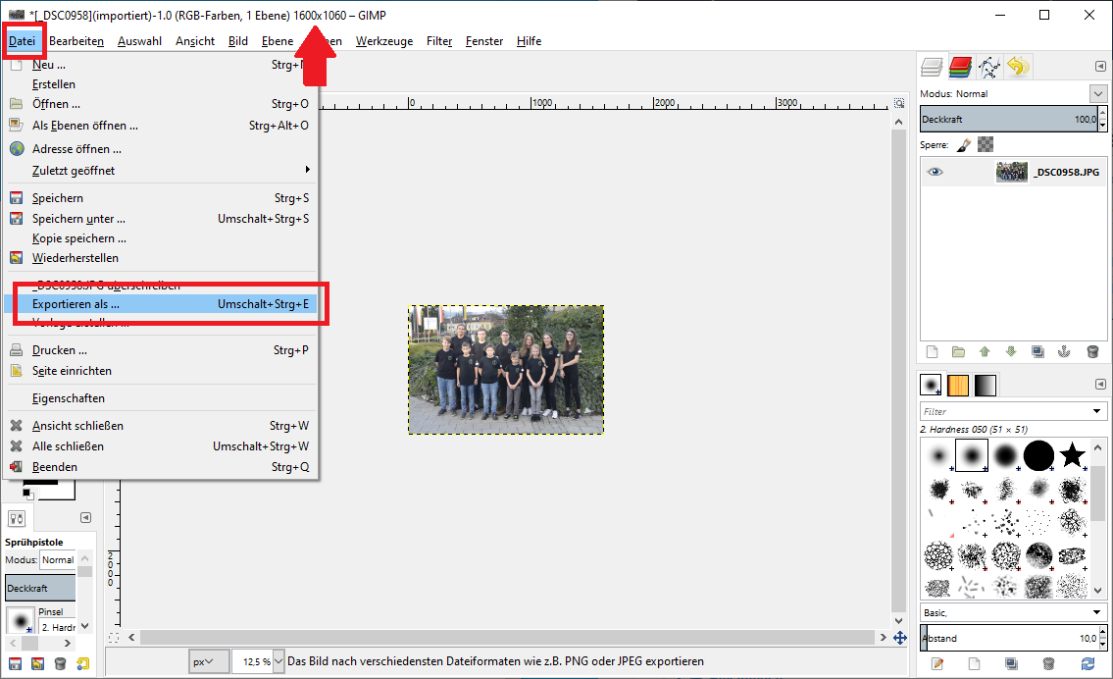Delete the selected brush trash icon
1113x679 pixels.
click(1048, 664)
